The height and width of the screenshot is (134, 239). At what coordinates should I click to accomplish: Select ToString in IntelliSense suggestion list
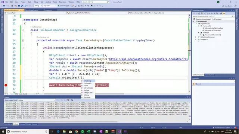pyautogui.click(x=88, y=81)
